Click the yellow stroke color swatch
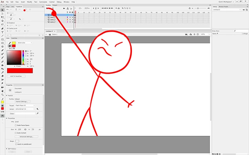This screenshot has width=249, height=155. pyautogui.click(x=14, y=43)
